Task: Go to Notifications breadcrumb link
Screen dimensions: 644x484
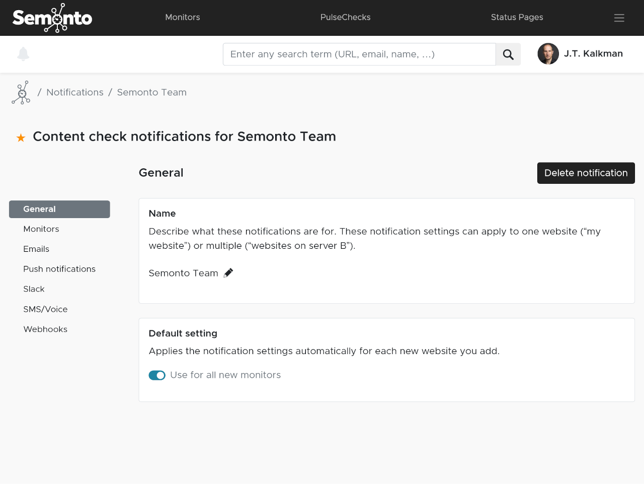Action: click(75, 93)
